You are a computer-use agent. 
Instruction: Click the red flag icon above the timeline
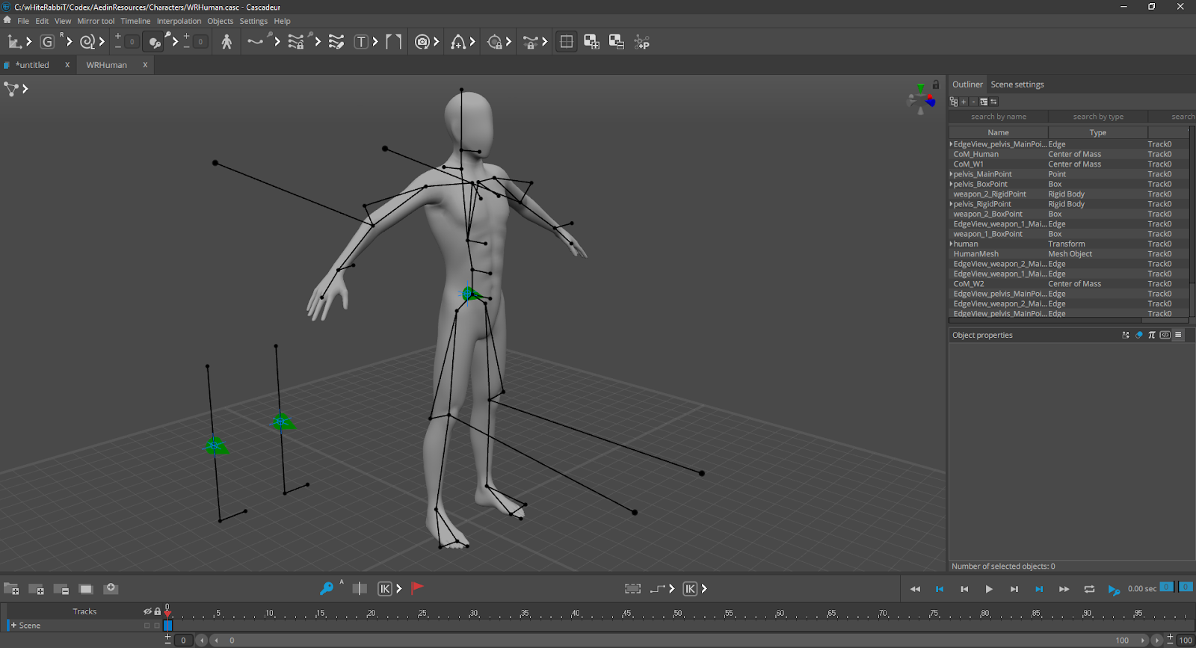(418, 588)
